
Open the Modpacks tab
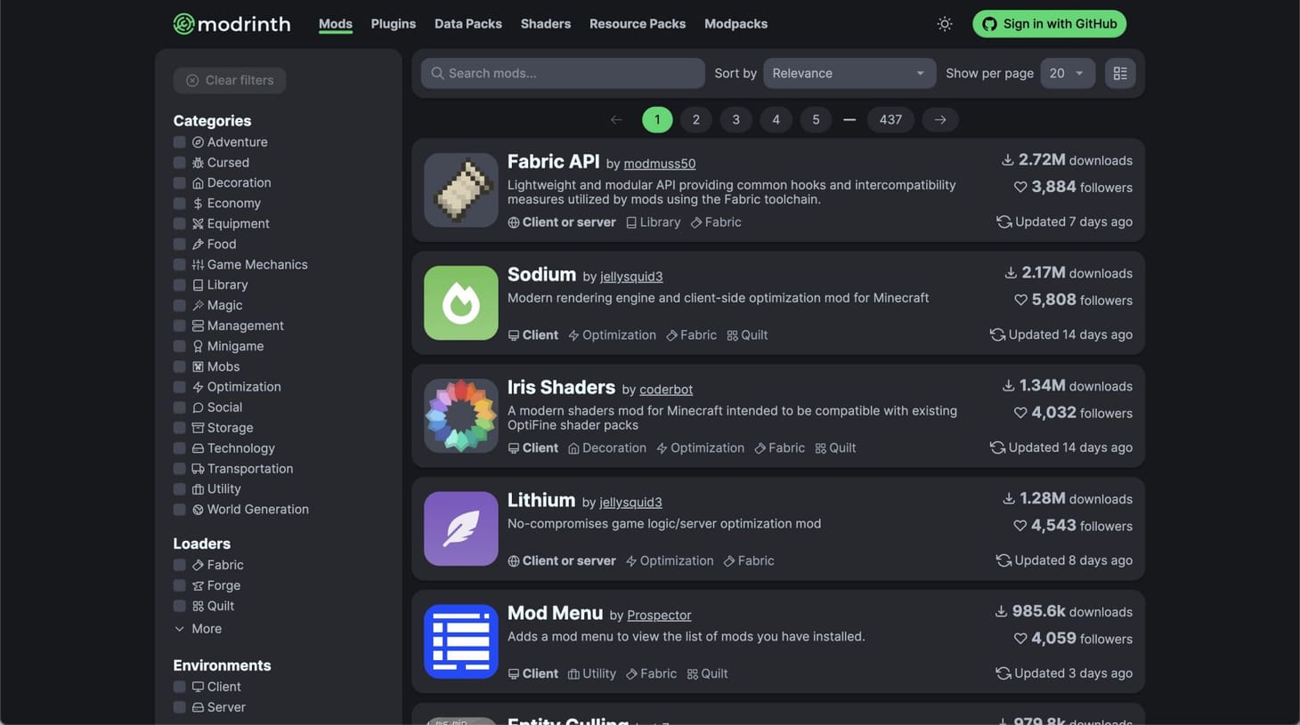point(735,24)
